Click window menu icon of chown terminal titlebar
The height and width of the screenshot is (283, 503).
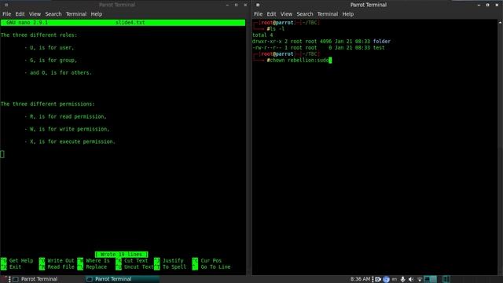tap(258, 5)
